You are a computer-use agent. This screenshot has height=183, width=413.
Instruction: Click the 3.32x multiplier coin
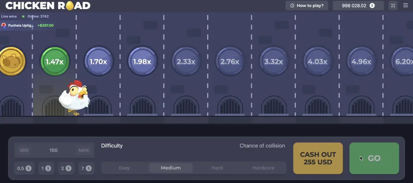(x=274, y=61)
